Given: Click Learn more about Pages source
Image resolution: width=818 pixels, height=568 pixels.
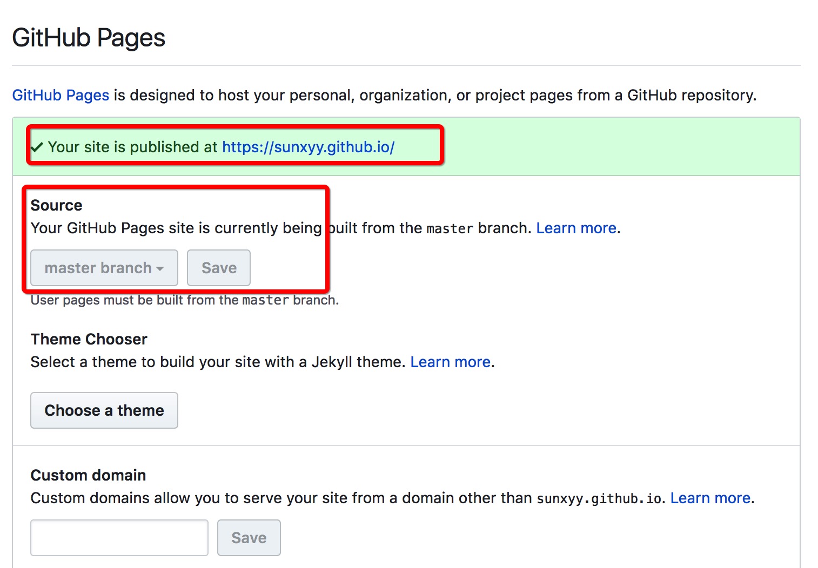Looking at the screenshot, I should (x=574, y=228).
